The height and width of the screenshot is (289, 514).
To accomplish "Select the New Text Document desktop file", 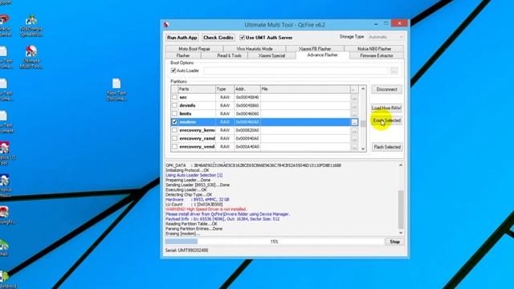I will pos(116,89).
